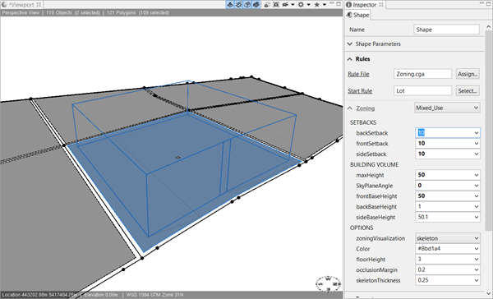Click the Shape tab icon
Image resolution: width=493 pixels, height=299 pixels.
point(350,15)
